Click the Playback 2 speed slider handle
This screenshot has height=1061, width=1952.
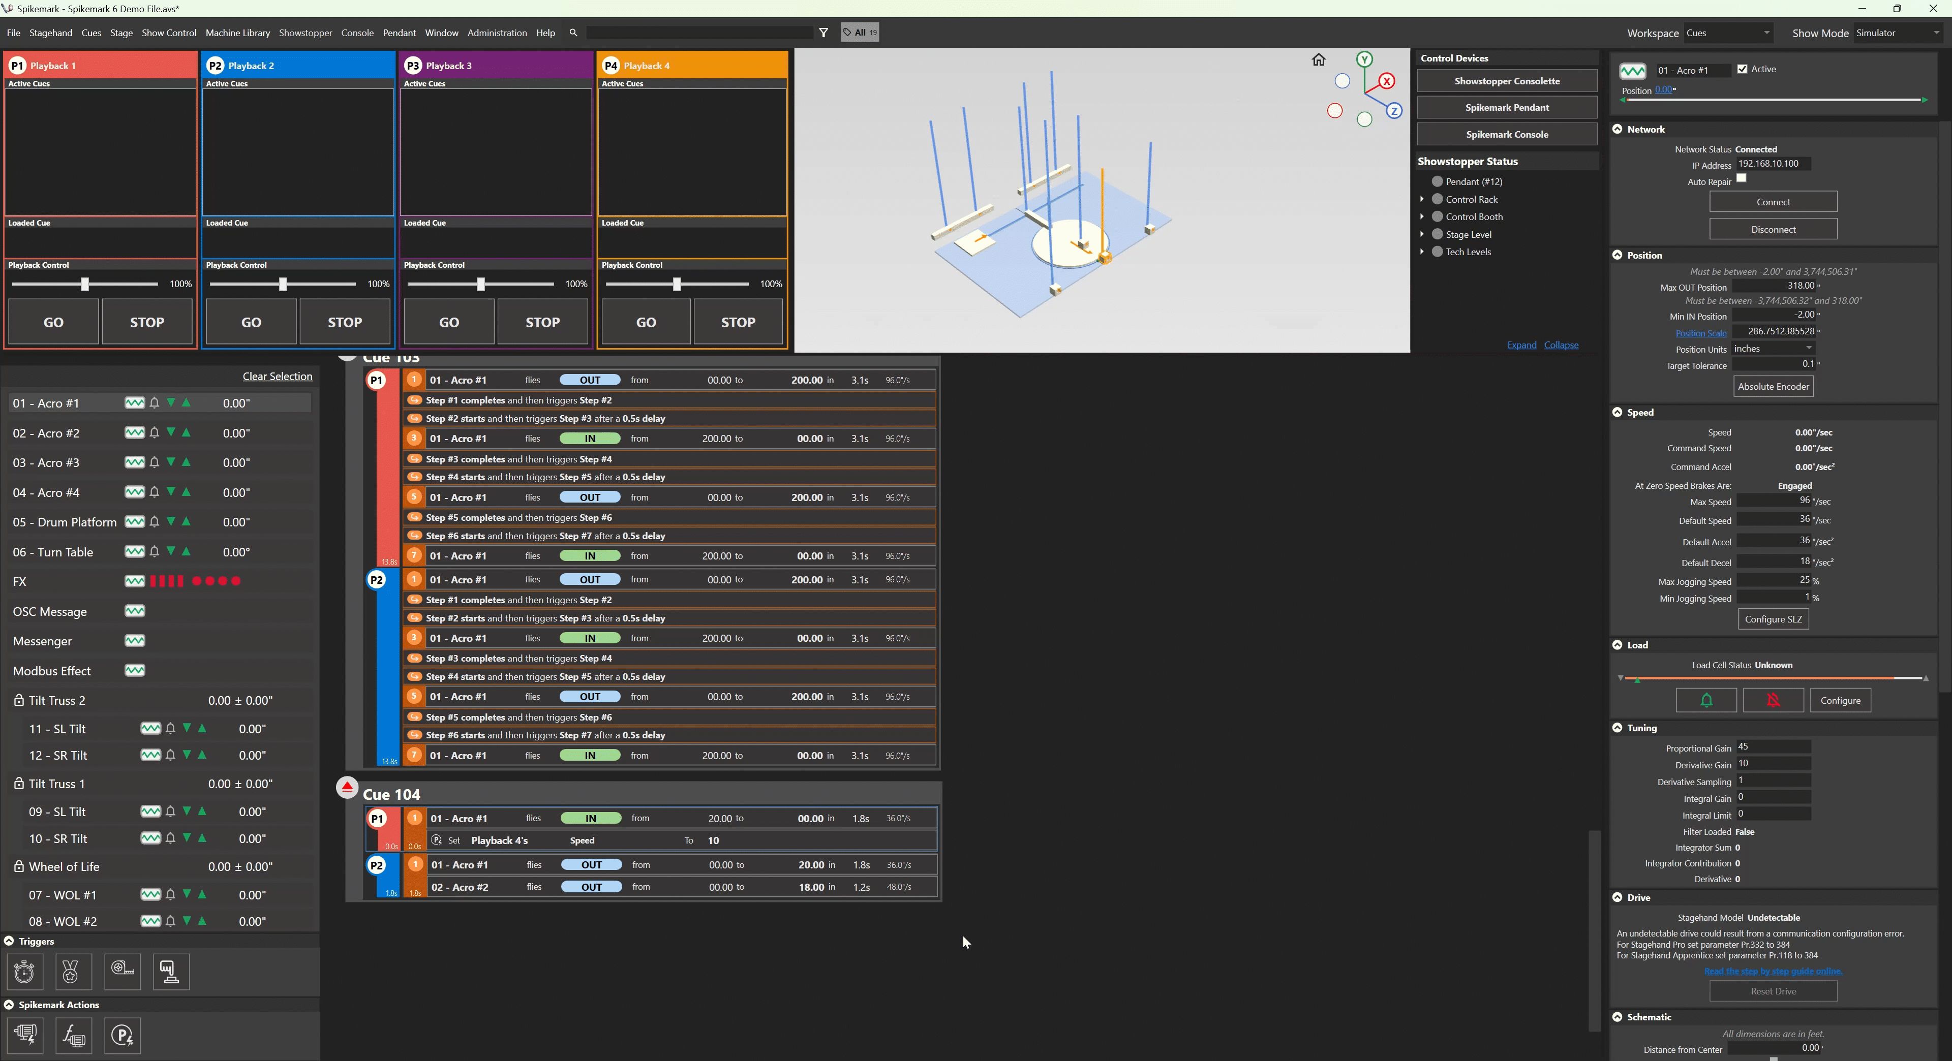coord(283,284)
